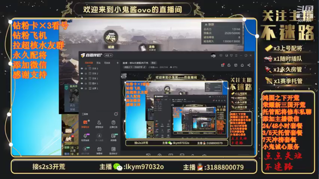Open the user avatar in the title bar
319x179 pixels.
213,55
